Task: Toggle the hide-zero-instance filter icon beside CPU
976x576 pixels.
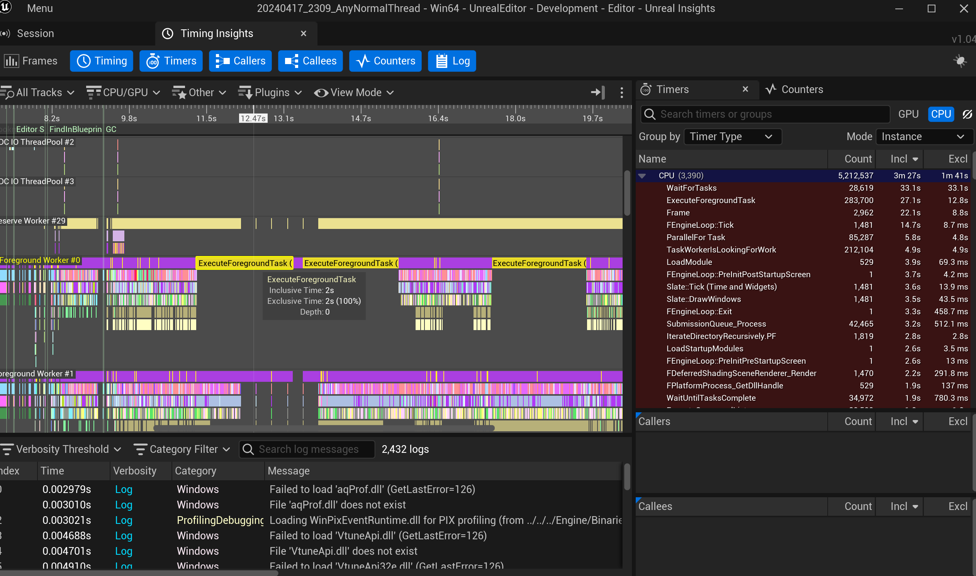Action: coord(967,114)
